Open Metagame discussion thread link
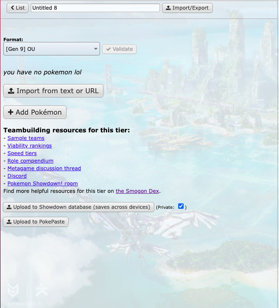Viewport: 279px width, 308px height. (44, 168)
